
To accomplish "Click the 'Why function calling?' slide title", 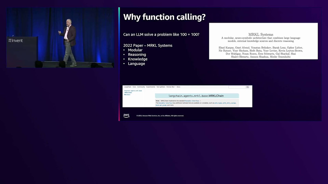I will [165, 17].
